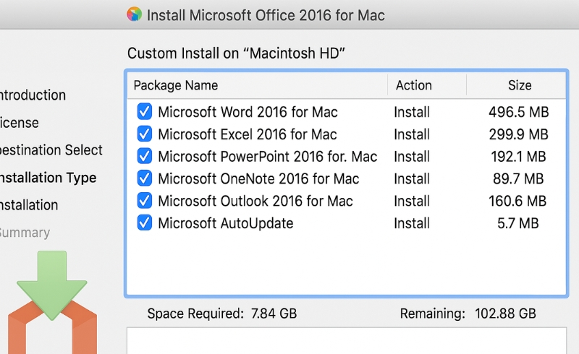The height and width of the screenshot is (354, 579).
Task: Click the Install action for PowerPoint
Action: (412, 156)
